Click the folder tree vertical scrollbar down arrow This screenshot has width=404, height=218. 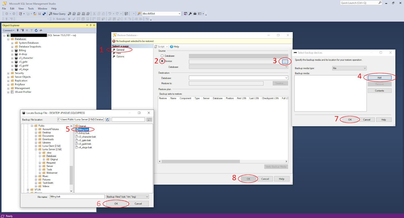(71, 191)
